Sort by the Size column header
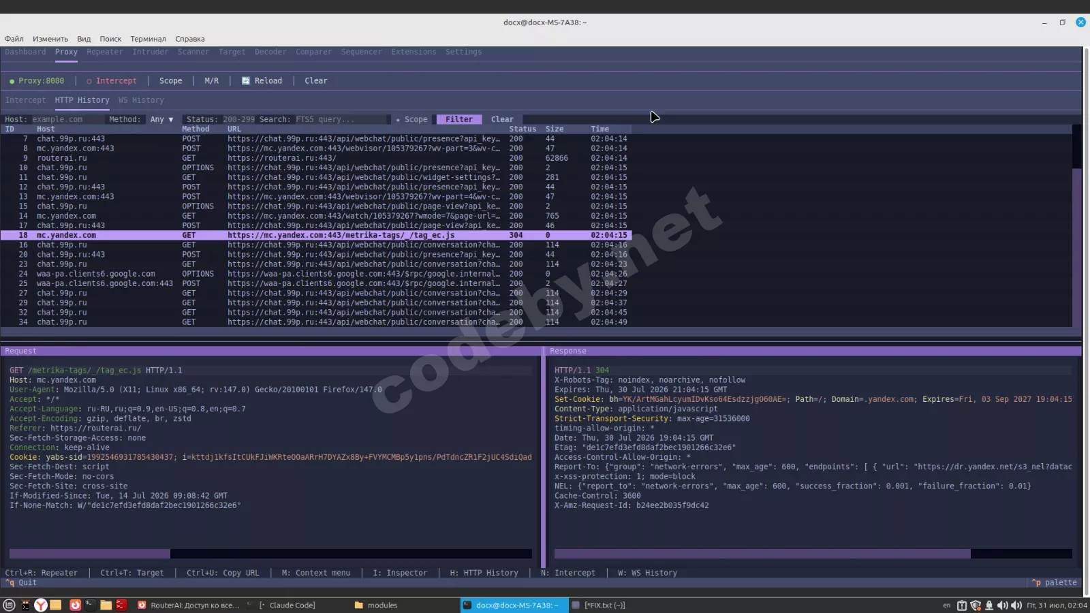The width and height of the screenshot is (1090, 613). point(555,129)
